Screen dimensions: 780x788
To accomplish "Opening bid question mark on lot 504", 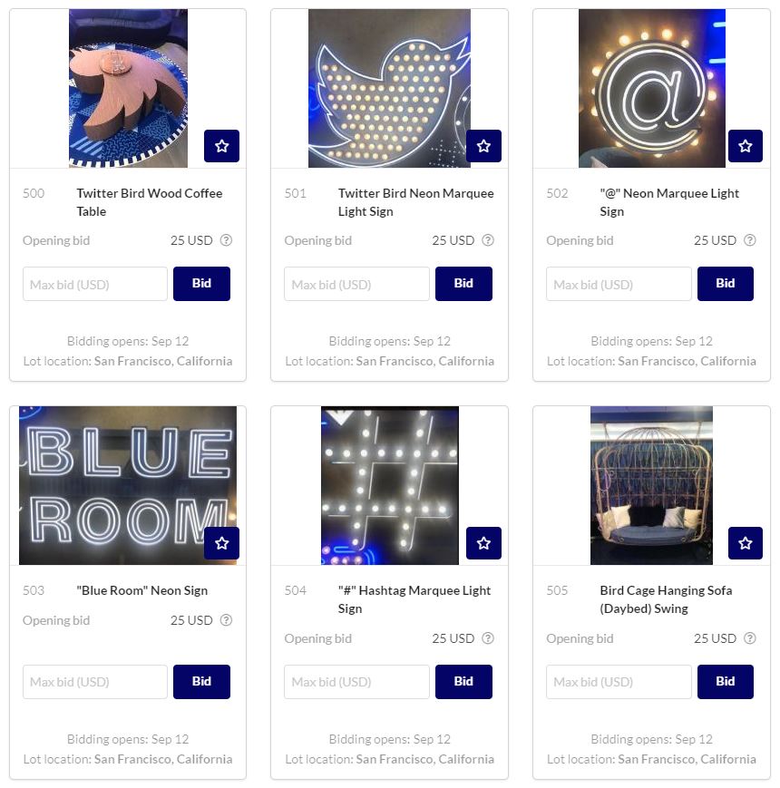I will coord(488,638).
